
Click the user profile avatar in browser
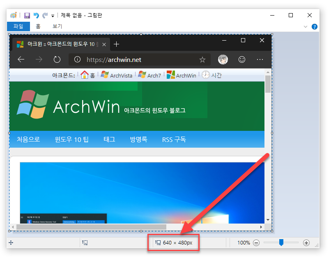pos(223,59)
